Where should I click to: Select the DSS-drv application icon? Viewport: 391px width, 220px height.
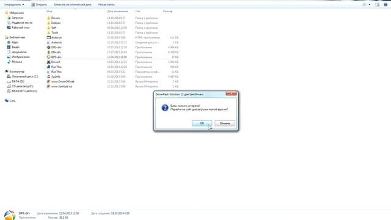click(49, 52)
